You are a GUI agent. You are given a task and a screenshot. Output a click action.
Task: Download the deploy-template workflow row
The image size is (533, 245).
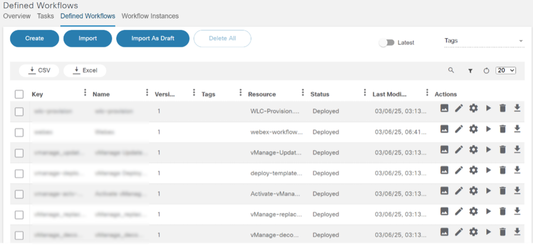(x=517, y=170)
